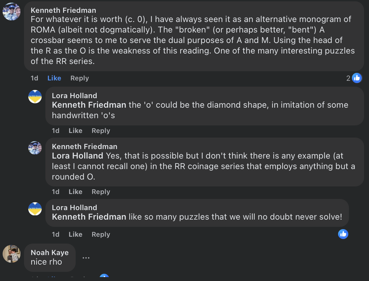Click like reaction icon on puzzles reply
Screen dimensions: 369x281
(343, 234)
